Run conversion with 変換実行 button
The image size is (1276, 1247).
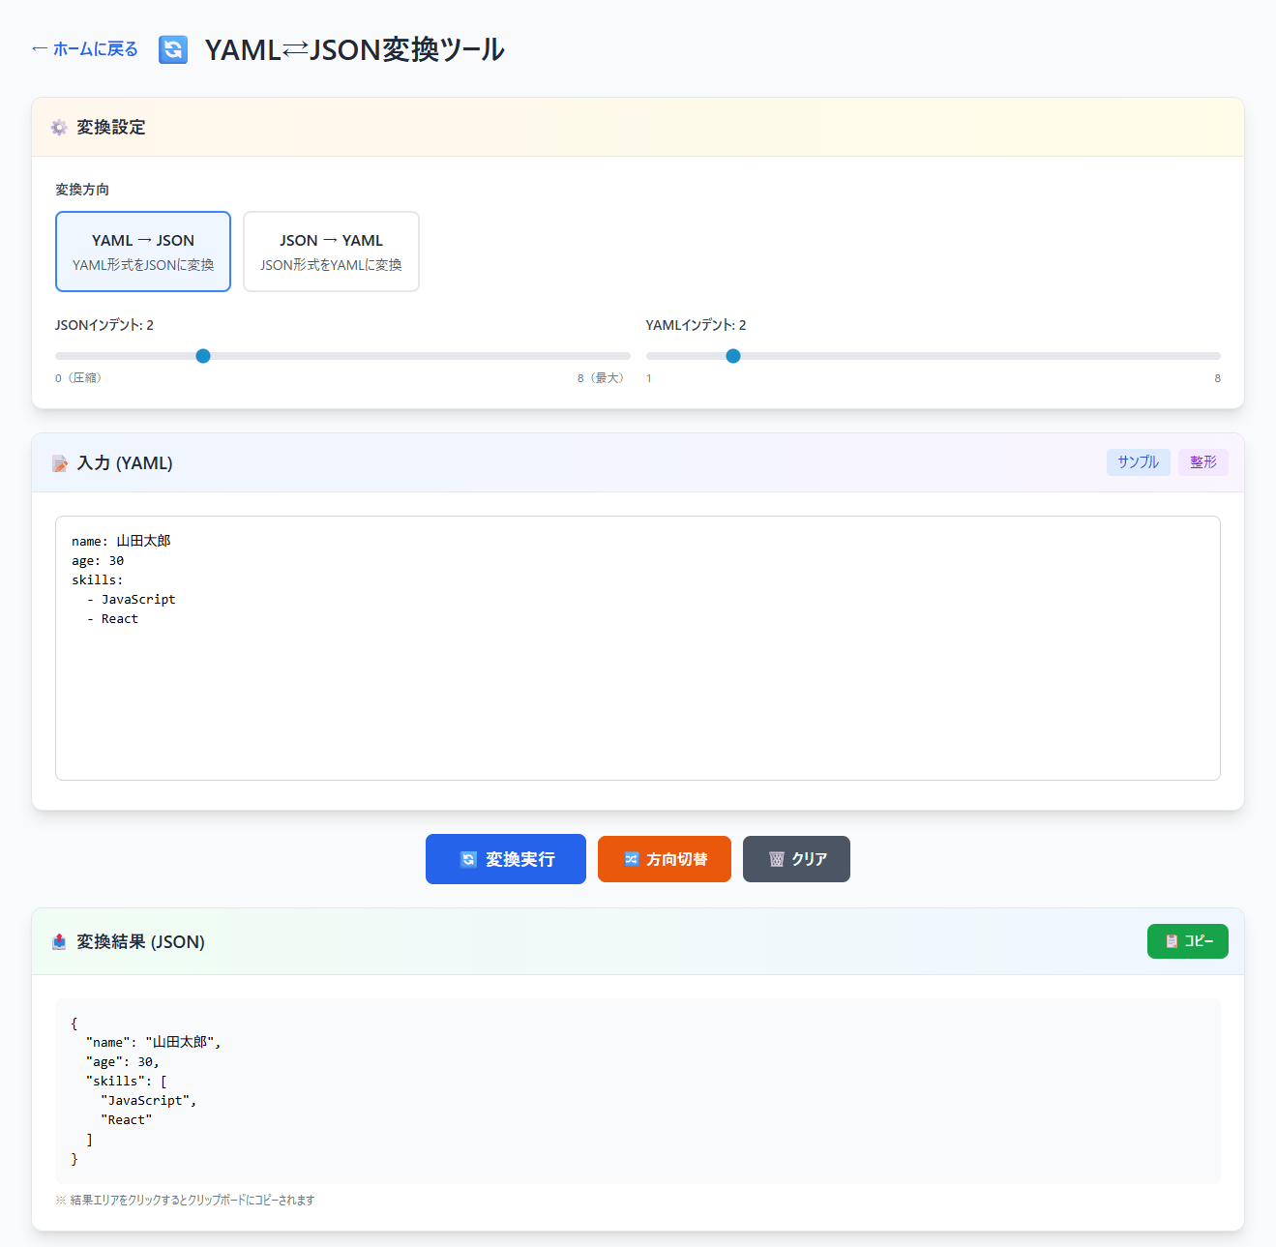point(506,859)
